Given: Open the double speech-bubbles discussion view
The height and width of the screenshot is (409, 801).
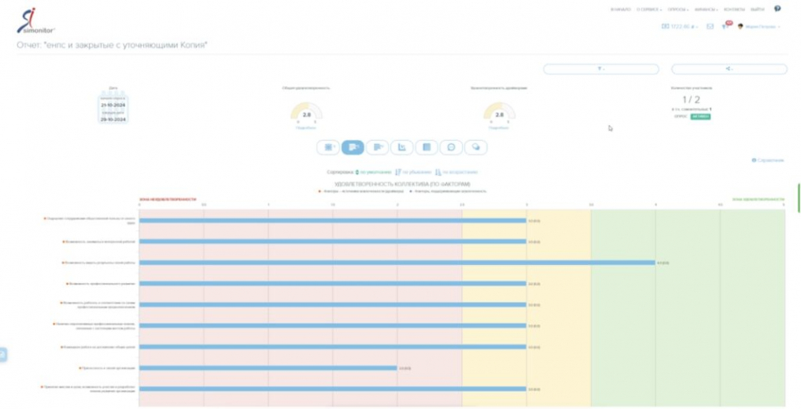Looking at the screenshot, I should point(475,147).
